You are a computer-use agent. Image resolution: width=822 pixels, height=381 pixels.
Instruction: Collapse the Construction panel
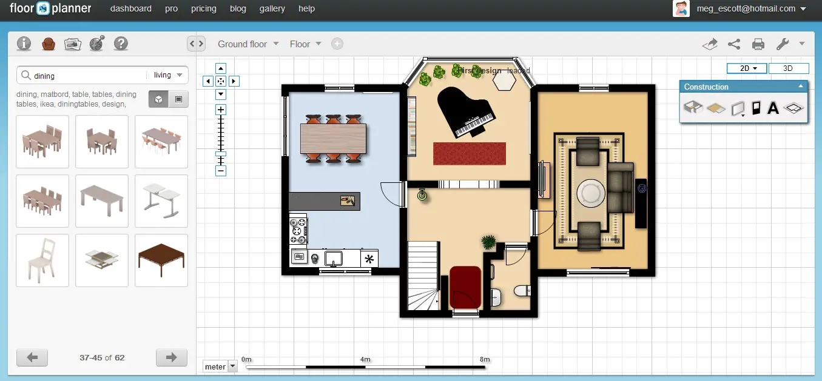pos(802,87)
